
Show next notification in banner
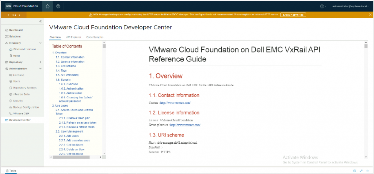pos(19,15)
